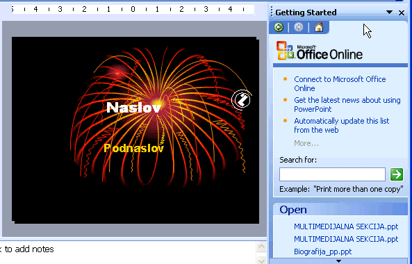The image size is (412, 264).
Task: Select Automatically update this list link
Action: pyautogui.click(x=342, y=125)
